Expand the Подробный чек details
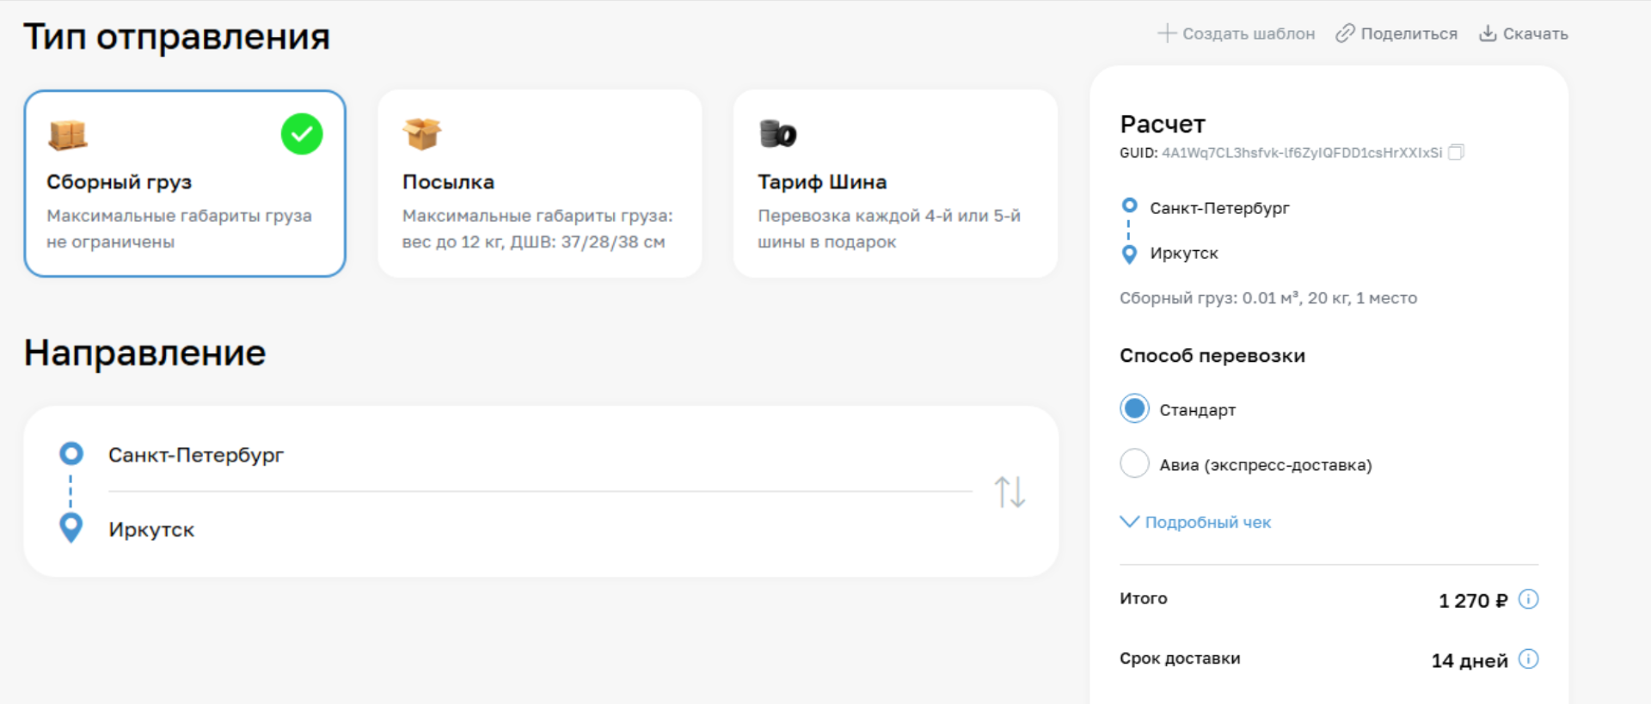Image resolution: width=1651 pixels, height=704 pixels. (1195, 522)
